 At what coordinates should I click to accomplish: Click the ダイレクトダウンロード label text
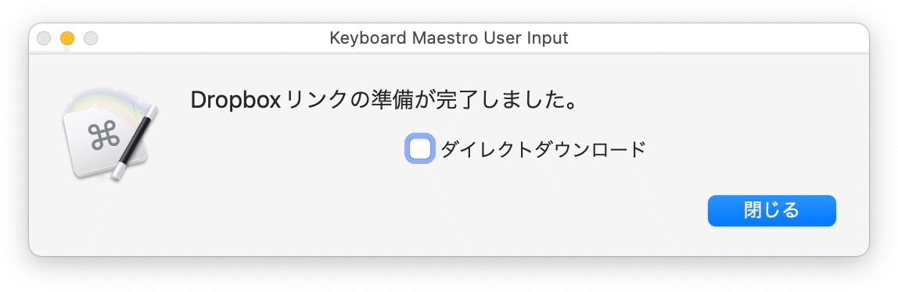tap(543, 149)
